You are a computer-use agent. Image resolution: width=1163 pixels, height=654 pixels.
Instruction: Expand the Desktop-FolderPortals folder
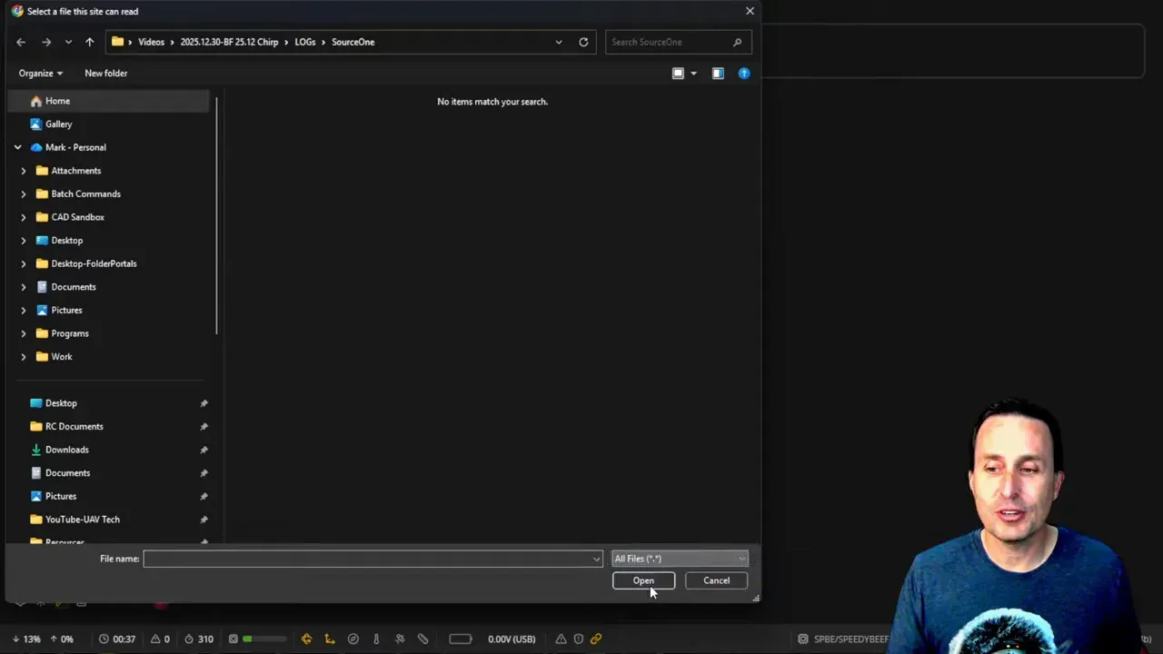pos(24,263)
